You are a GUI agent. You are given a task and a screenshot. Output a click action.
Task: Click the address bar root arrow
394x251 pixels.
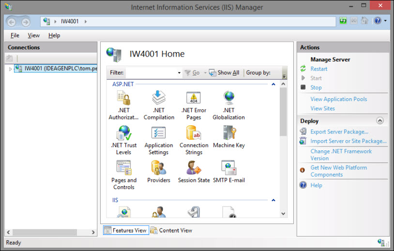pyautogui.click(x=55, y=22)
